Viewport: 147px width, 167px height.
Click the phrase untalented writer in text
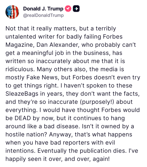pyautogui.click(x=30, y=37)
